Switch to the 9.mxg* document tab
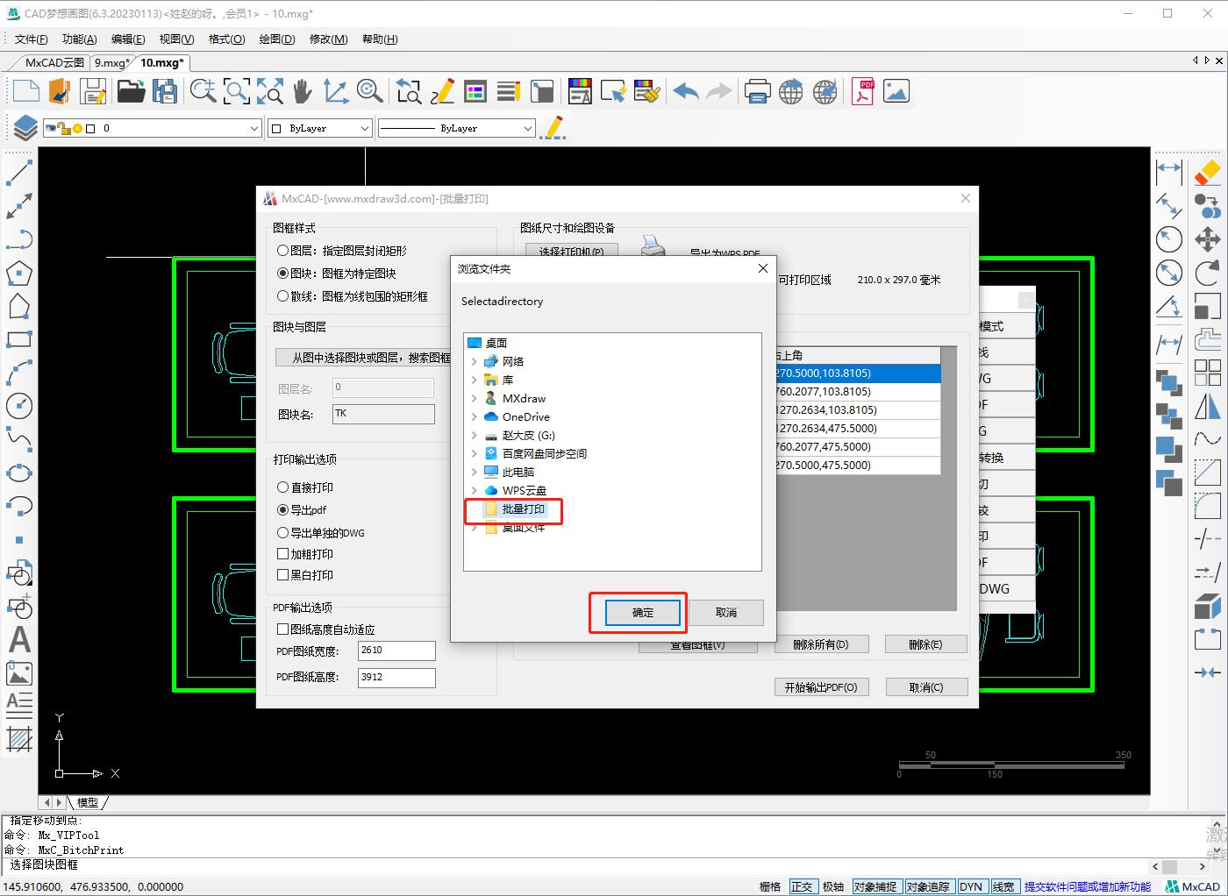This screenshot has height=896, width=1228. point(111,63)
